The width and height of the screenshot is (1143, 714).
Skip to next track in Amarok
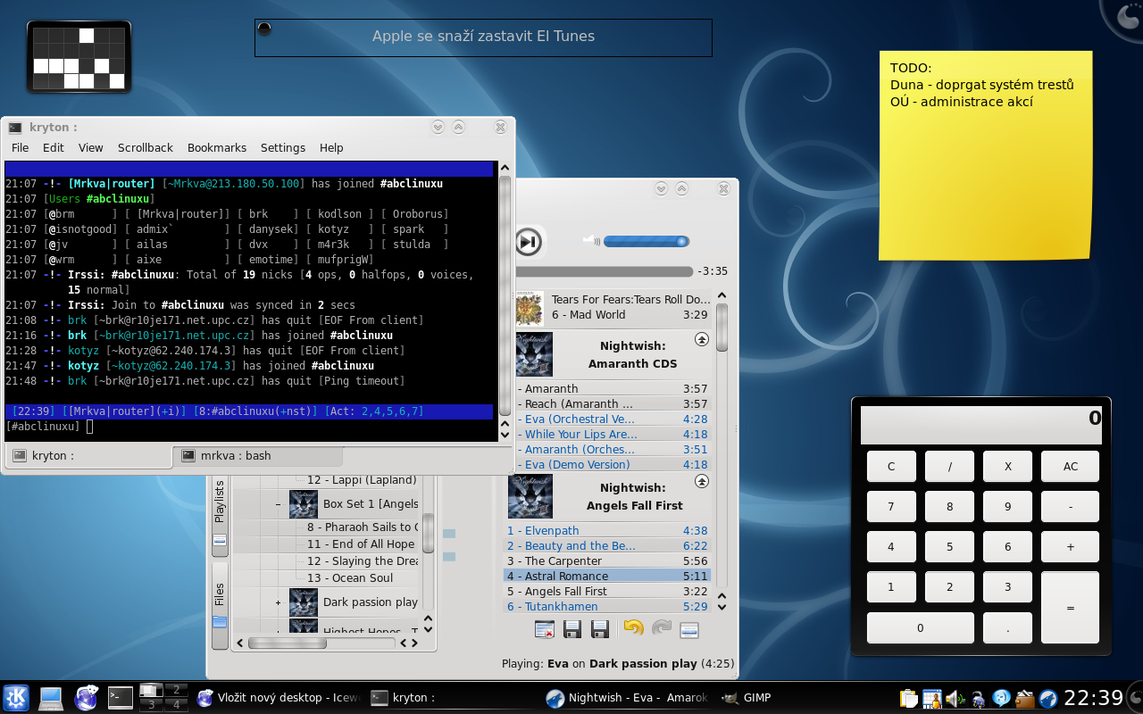tap(528, 241)
